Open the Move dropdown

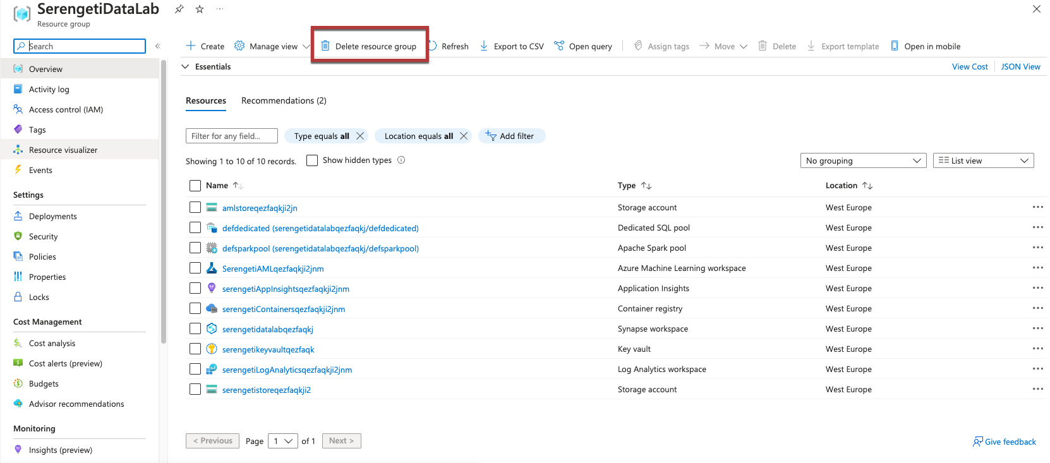(x=723, y=46)
